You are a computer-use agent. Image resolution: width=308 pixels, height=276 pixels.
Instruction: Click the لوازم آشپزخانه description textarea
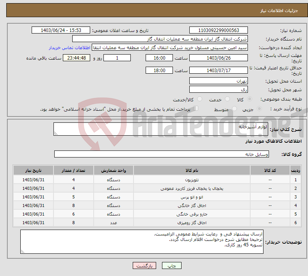pos(161,129)
